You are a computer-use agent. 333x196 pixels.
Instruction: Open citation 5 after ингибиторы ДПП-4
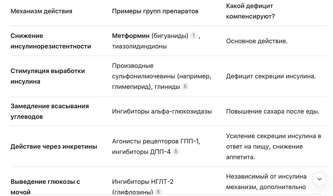pos(176,152)
